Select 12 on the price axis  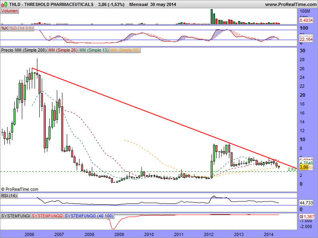(302, 131)
